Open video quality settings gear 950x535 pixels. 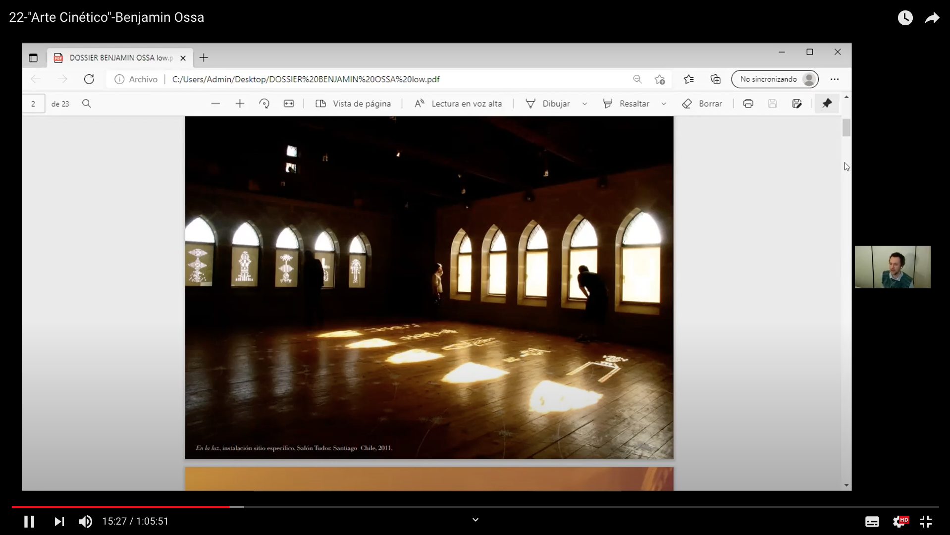[x=899, y=522]
